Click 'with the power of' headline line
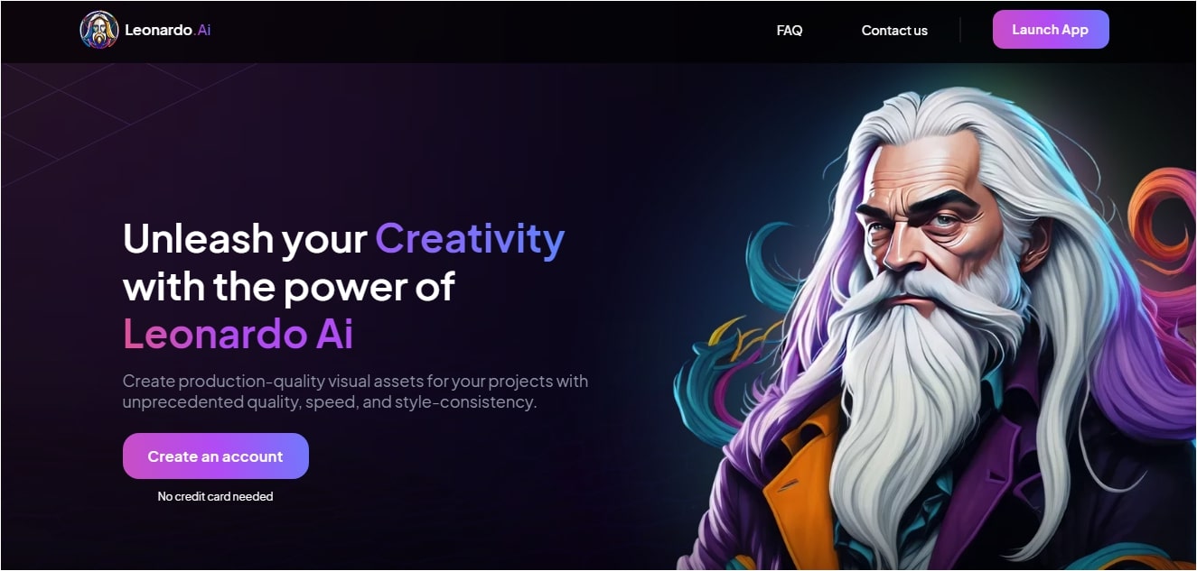 [289, 287]
